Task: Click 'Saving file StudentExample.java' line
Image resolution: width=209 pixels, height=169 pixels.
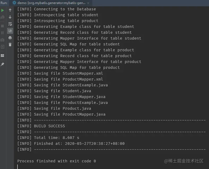Action: pyautogui.click(x=63, y=85)
